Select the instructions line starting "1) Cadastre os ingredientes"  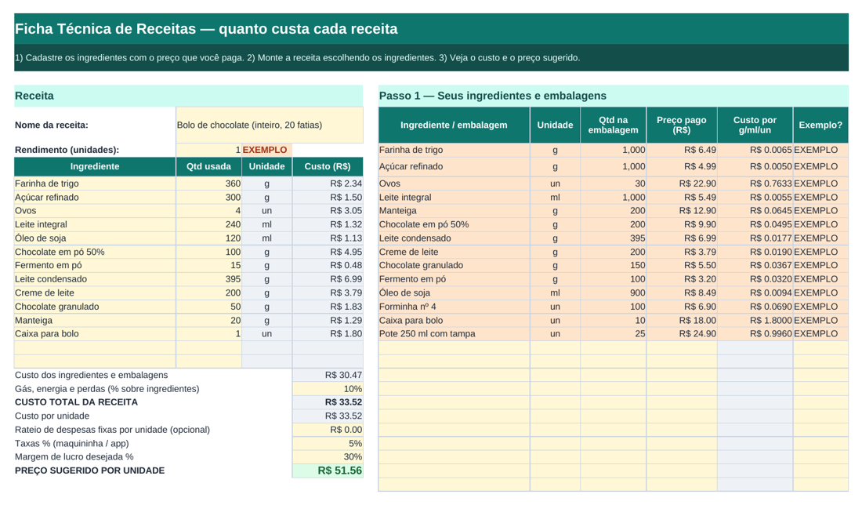[298, 58]
